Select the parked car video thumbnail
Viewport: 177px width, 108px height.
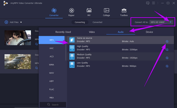(18, 62)
